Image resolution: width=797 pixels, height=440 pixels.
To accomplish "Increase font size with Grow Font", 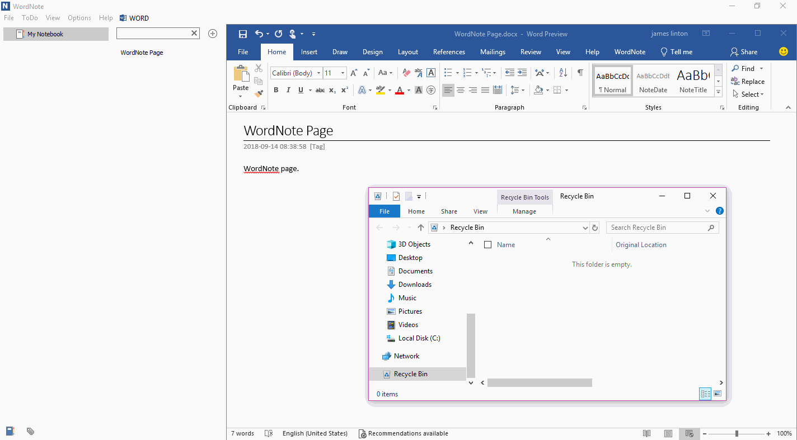I will tap(354, 73).
